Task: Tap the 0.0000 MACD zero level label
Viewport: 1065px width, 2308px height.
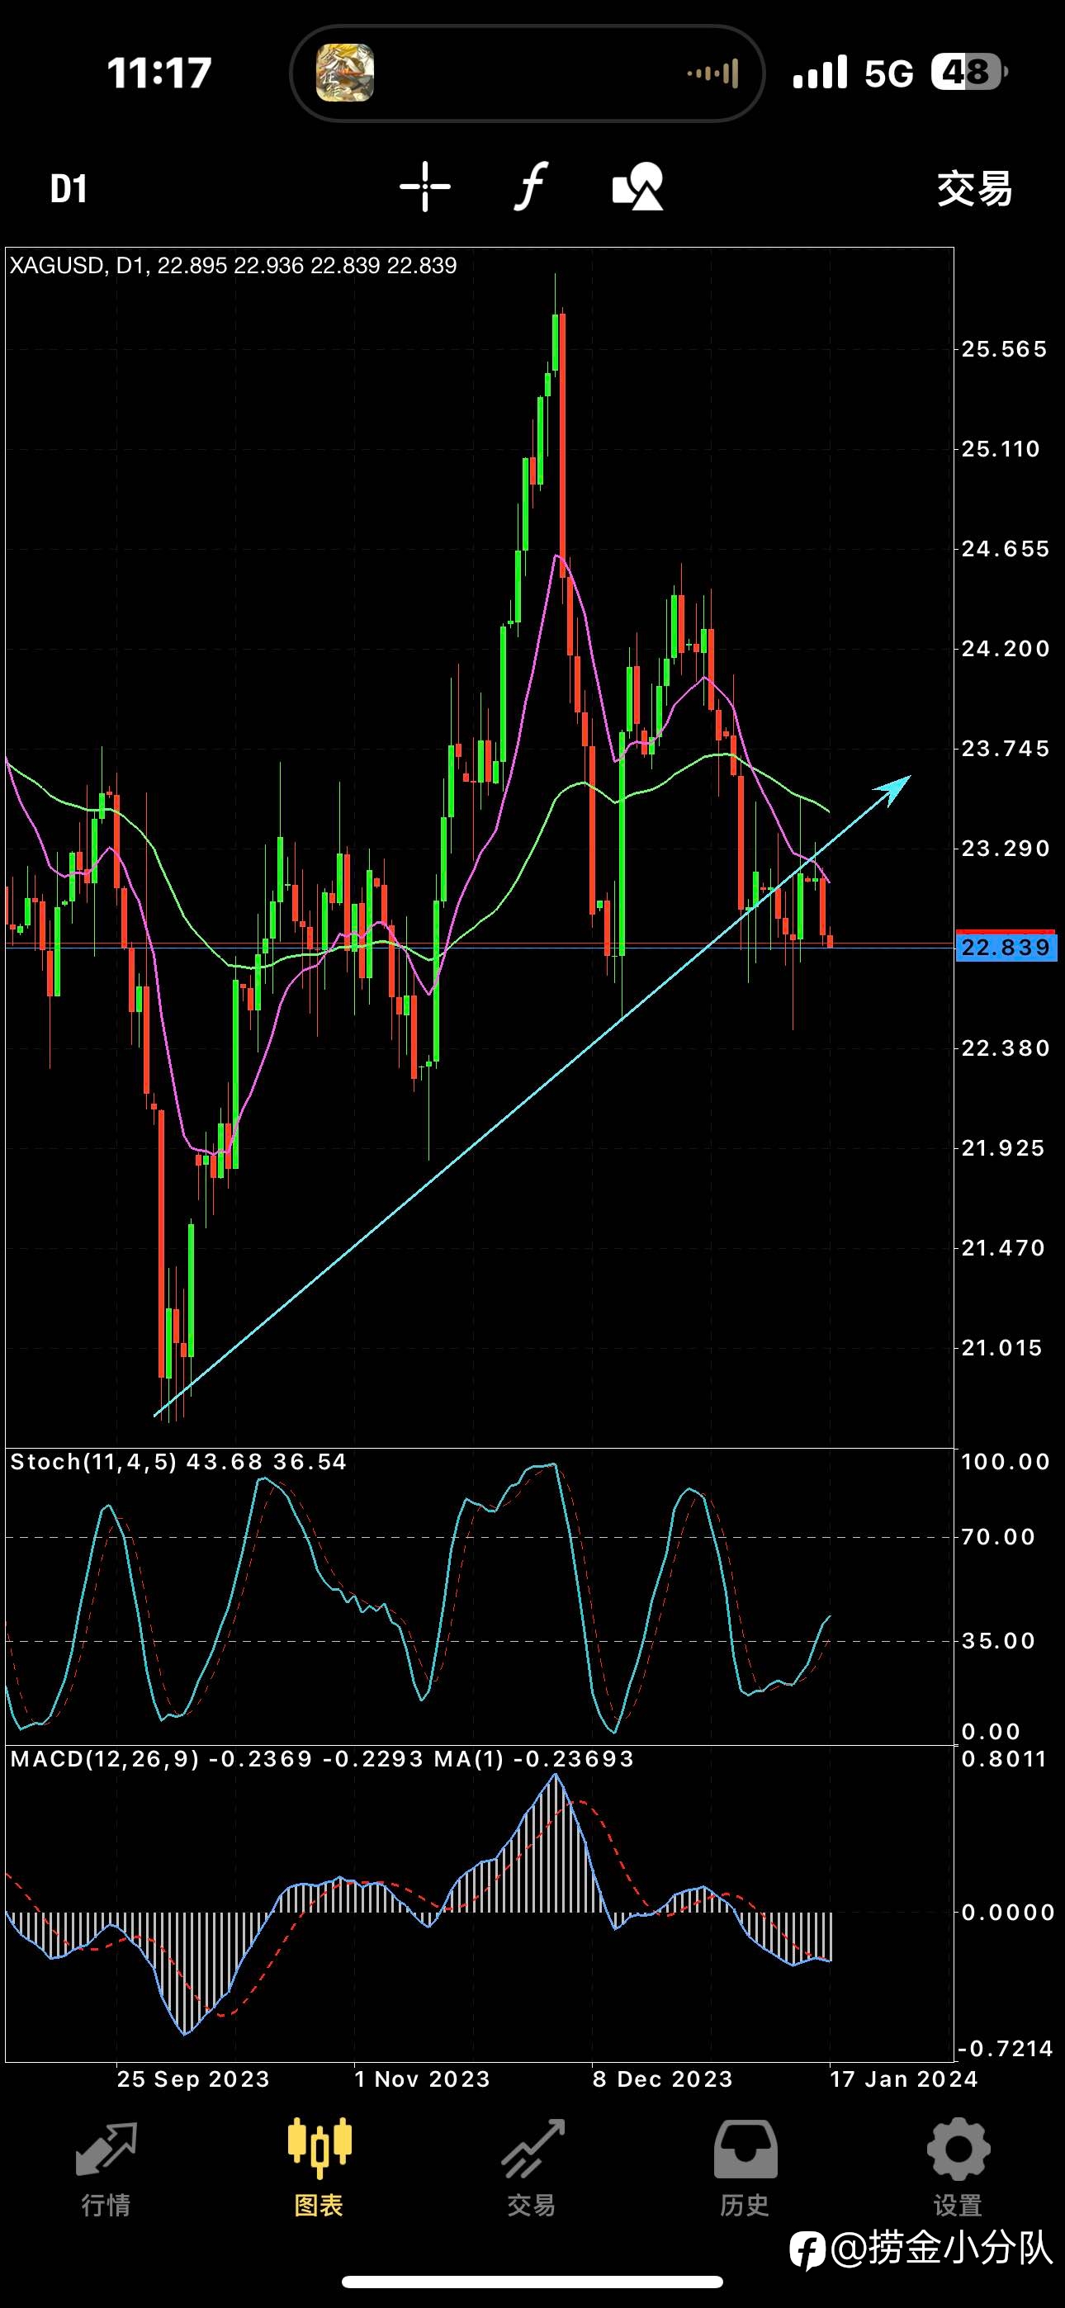Action: click(1008, 1912)
